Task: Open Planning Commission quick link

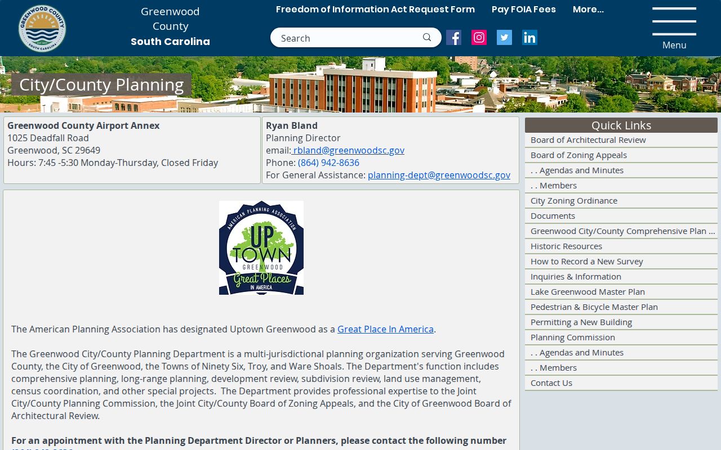Action: click(x=621, y=337)
